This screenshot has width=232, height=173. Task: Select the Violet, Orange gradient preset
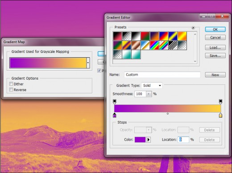point(154,36)
